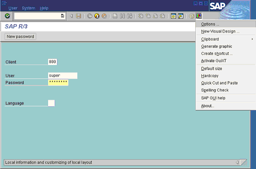
Task: Click the Password label
Action: pyautogui.click(x=15, y=83)
